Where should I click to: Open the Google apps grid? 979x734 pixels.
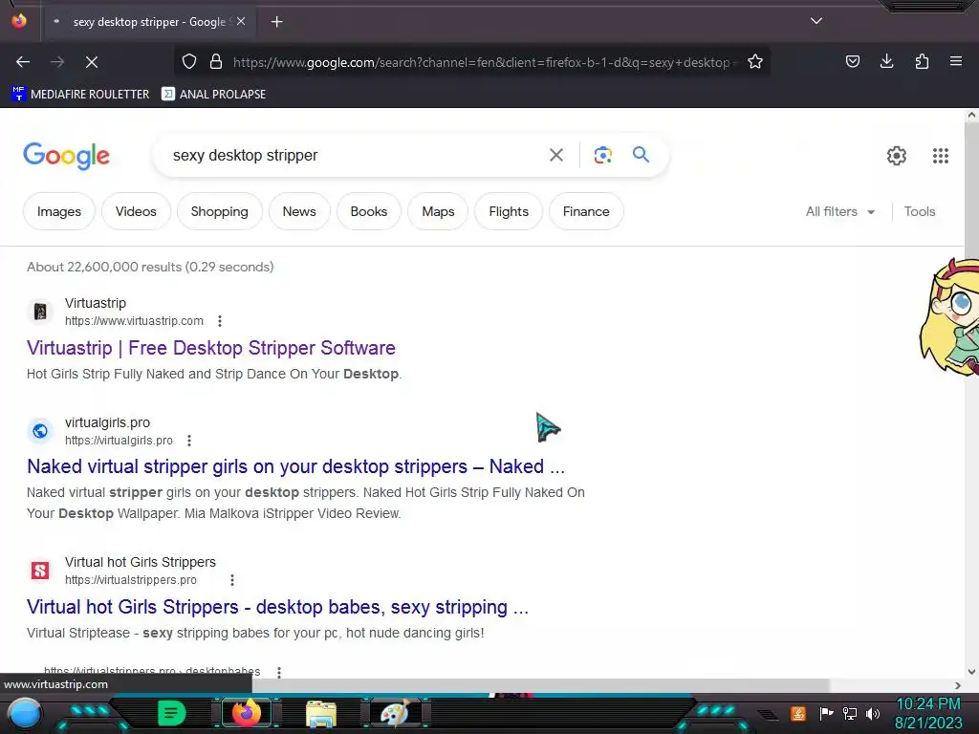click(941, 156)
